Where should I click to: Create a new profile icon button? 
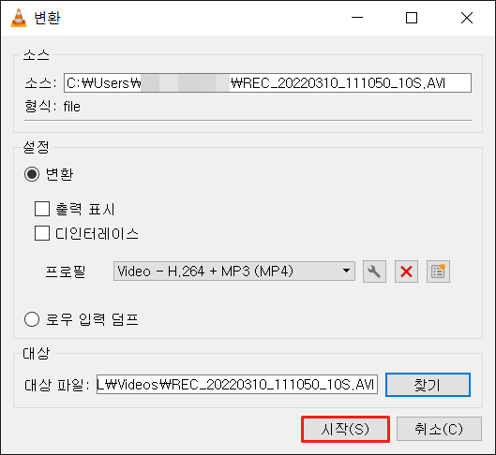[x=438, y=272]
